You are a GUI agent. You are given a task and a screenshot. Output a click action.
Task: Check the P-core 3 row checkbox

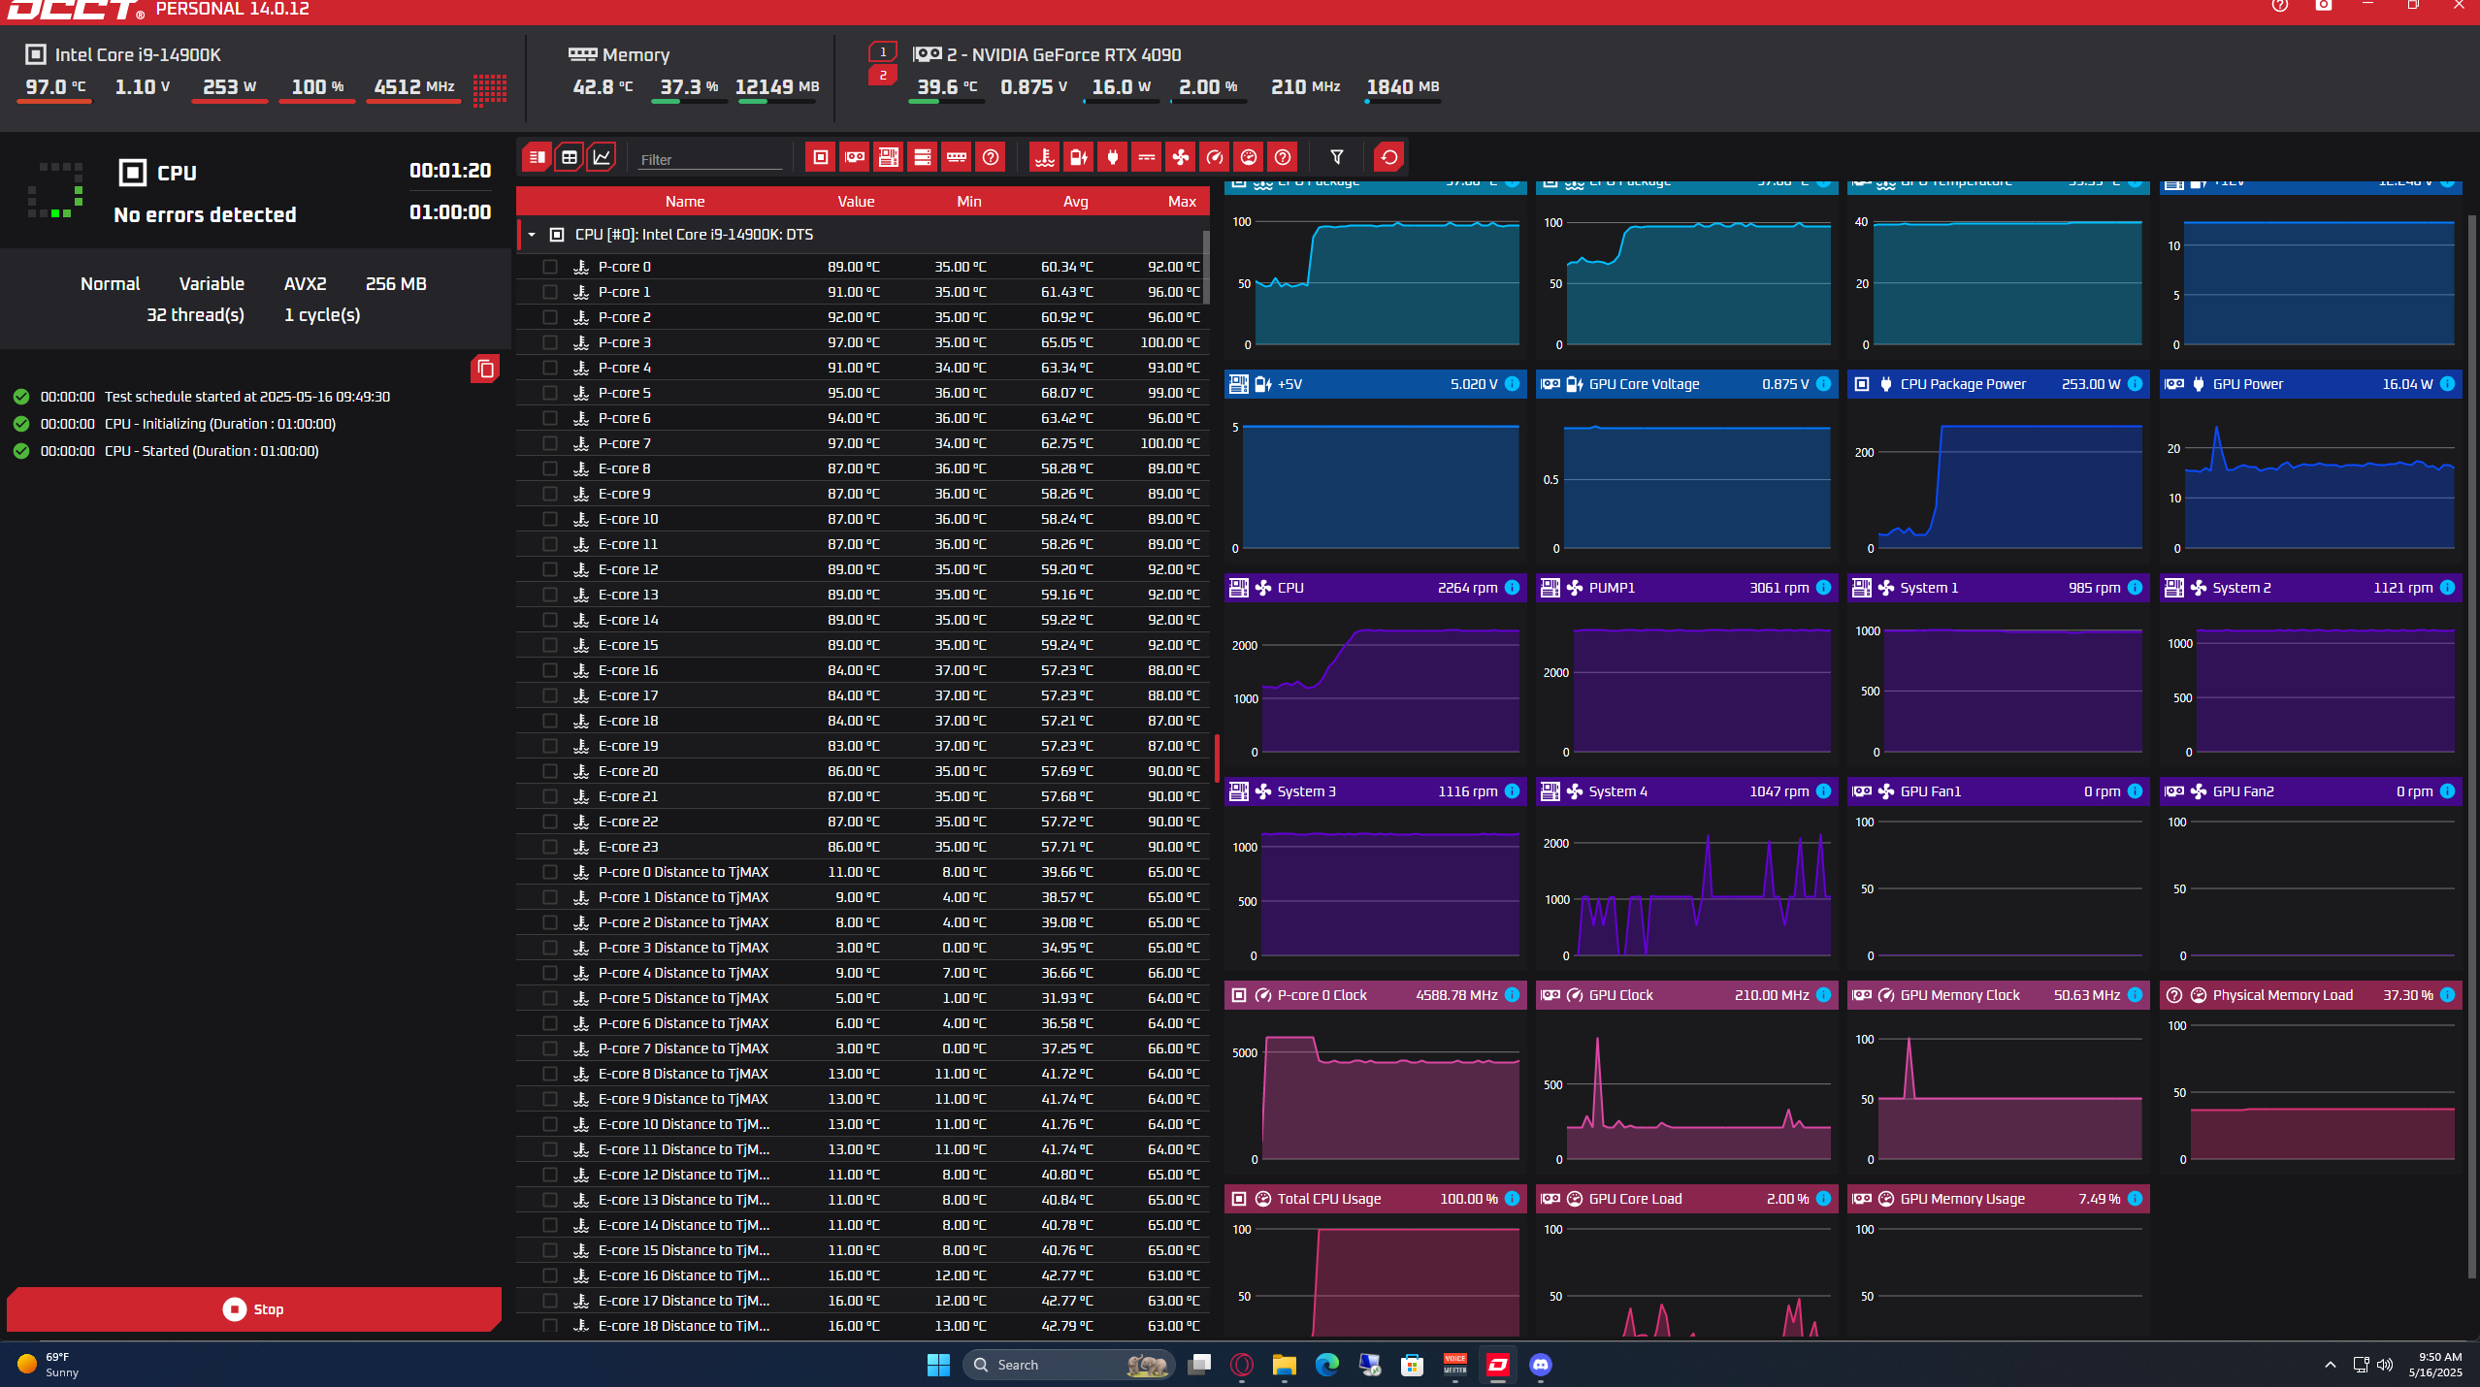(x=550, y=342)
